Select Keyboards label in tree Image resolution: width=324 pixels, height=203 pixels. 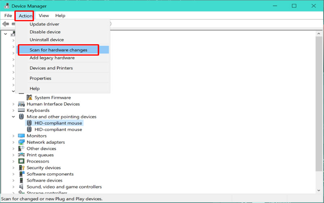pos(38,110)
